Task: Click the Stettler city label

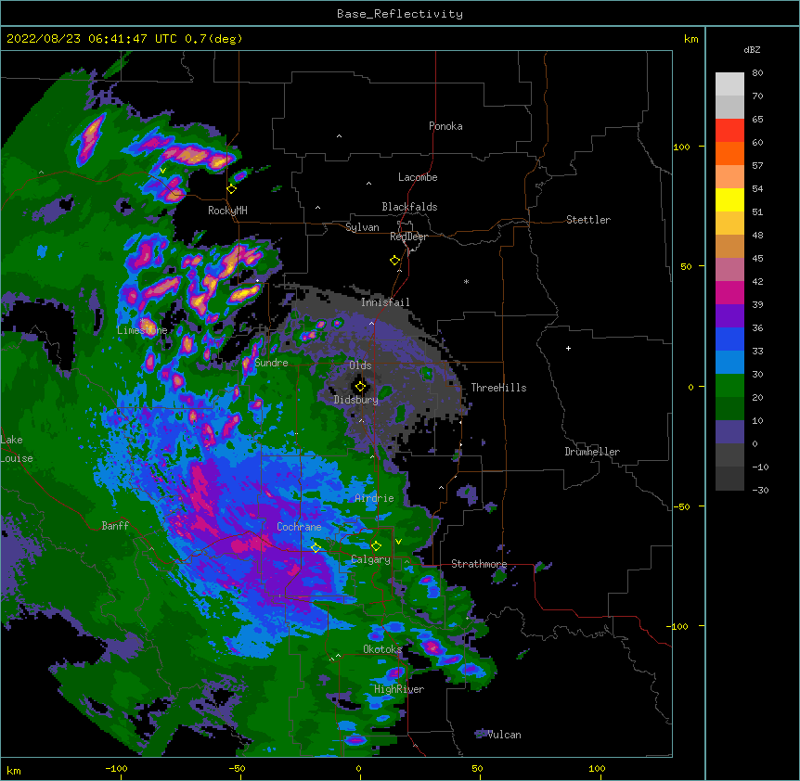Action: tap(588, 220)
